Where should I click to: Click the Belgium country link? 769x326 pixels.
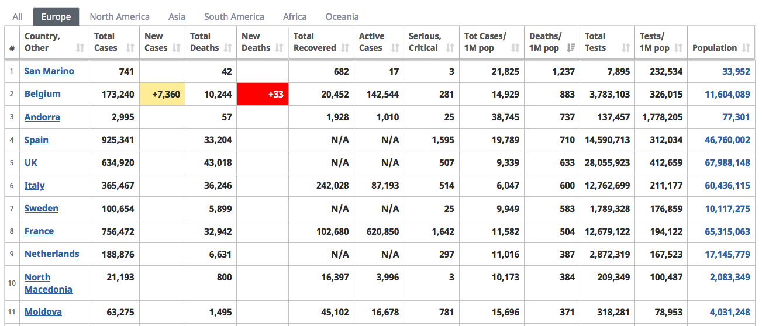42,94
